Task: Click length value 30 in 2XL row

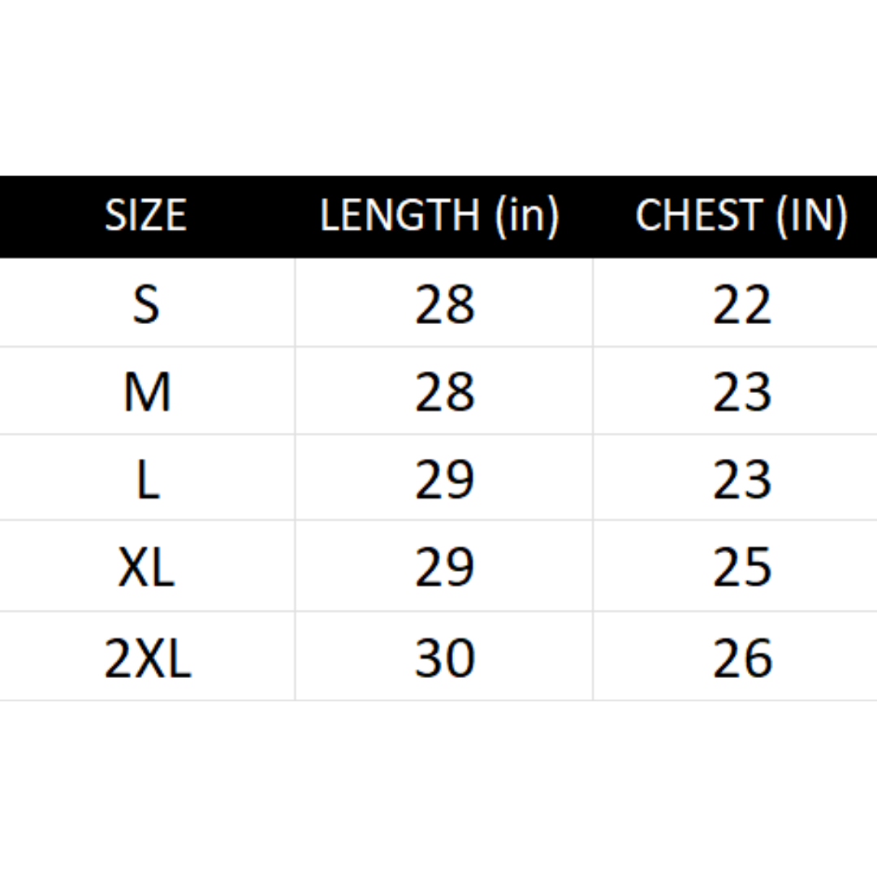Action: (x=444, y=658)
